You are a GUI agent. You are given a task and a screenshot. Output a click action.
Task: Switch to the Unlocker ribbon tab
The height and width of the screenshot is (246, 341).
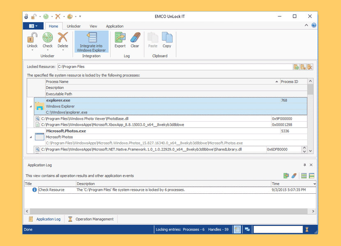point(74,26)
